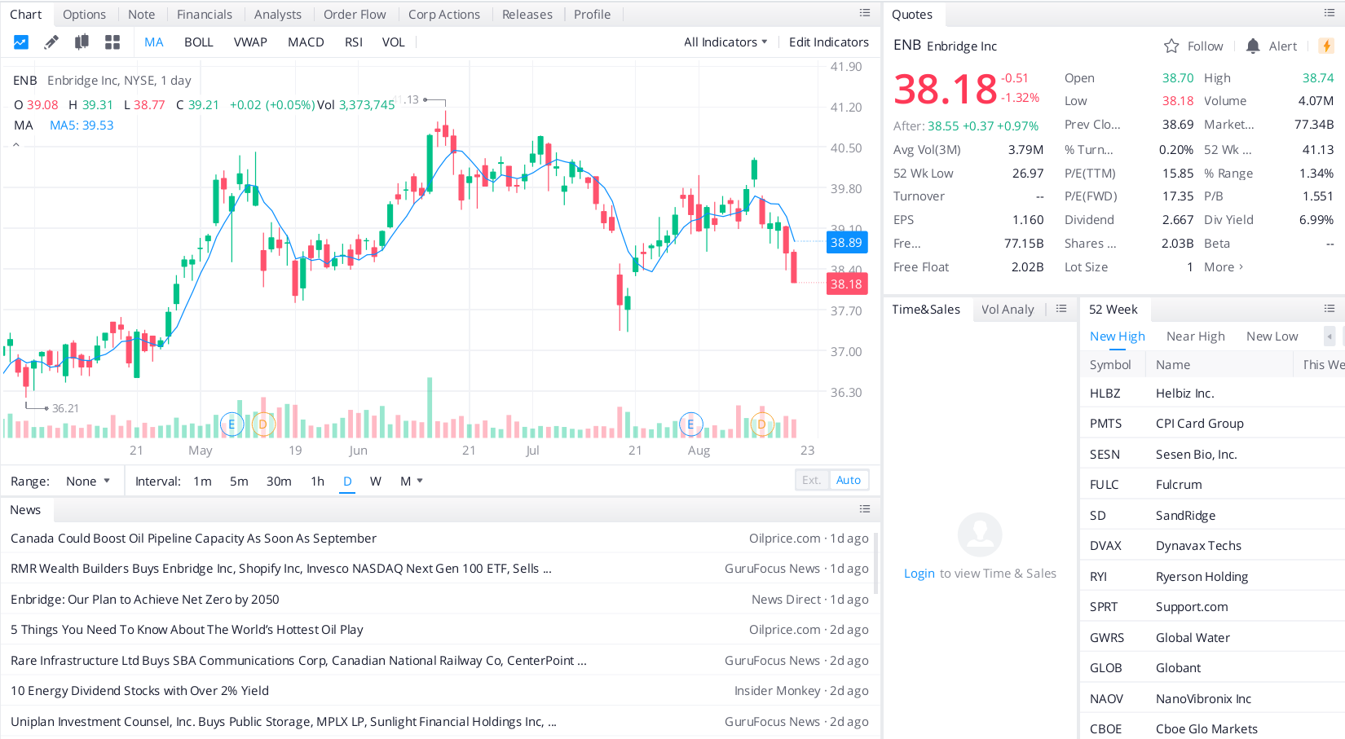Open the News panel menu icon

tap(865, 509)
